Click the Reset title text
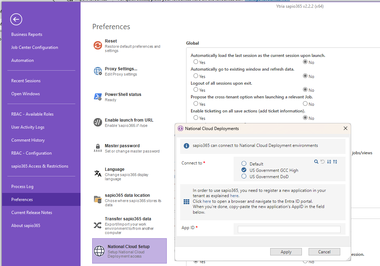The width and height of the screenshot is (380, 266). 111,41
